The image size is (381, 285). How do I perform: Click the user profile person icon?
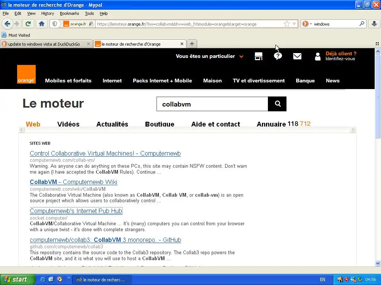pyautogui.click(x=318, y=56)
